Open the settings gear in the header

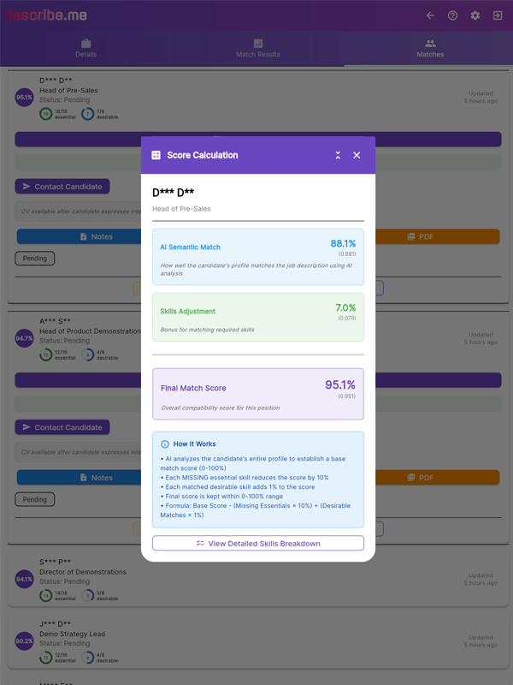[475, 15]
